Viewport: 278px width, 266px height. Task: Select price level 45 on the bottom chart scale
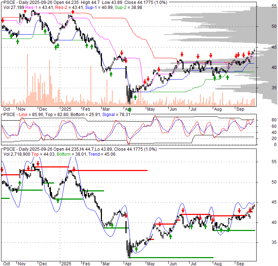click(274, 202)
